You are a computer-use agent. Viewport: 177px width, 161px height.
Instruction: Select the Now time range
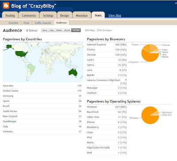[45, 30]
